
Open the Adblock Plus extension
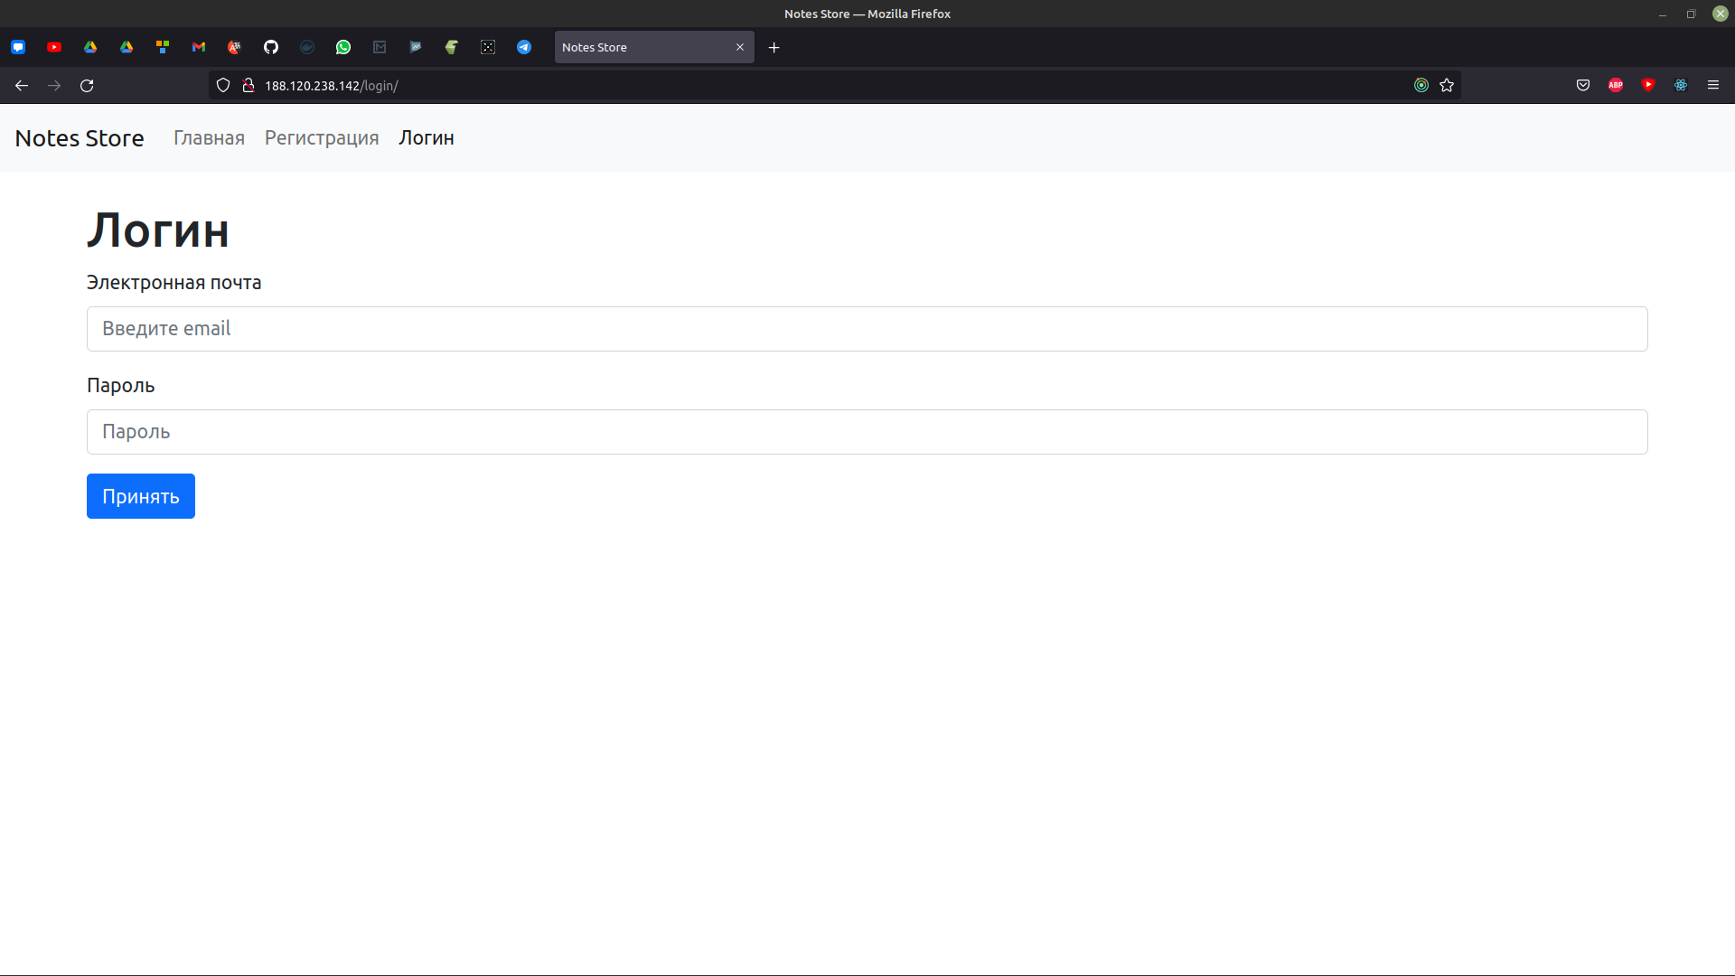coord(1616,85)
